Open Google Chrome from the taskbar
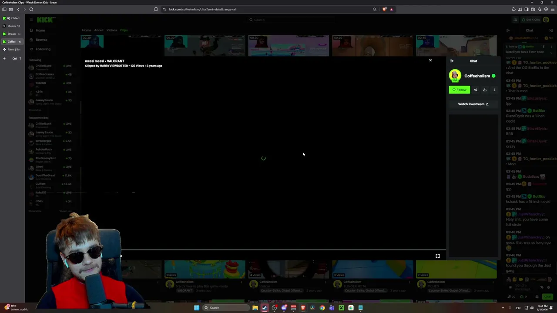557x313 pixels. pos(322,308)
